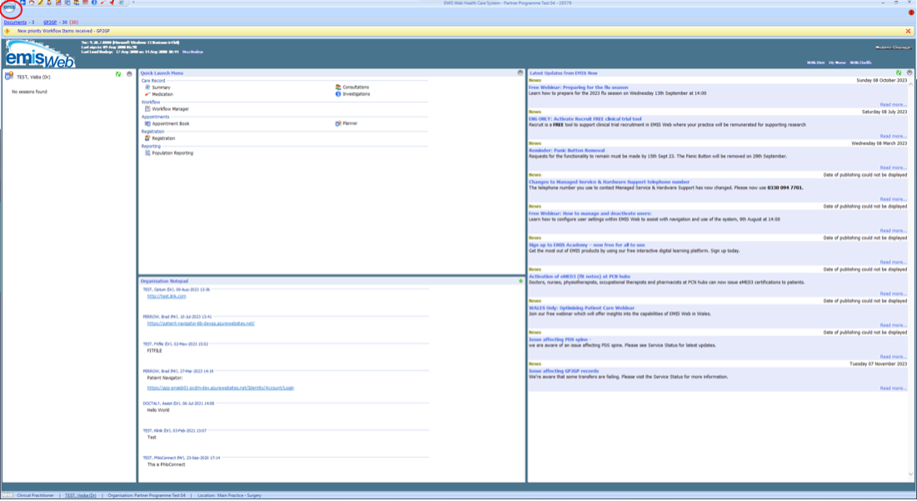The image size is (917, 501).
Task: Click 'Hello World' notepad entry text
Action: [x=158, y=410]
